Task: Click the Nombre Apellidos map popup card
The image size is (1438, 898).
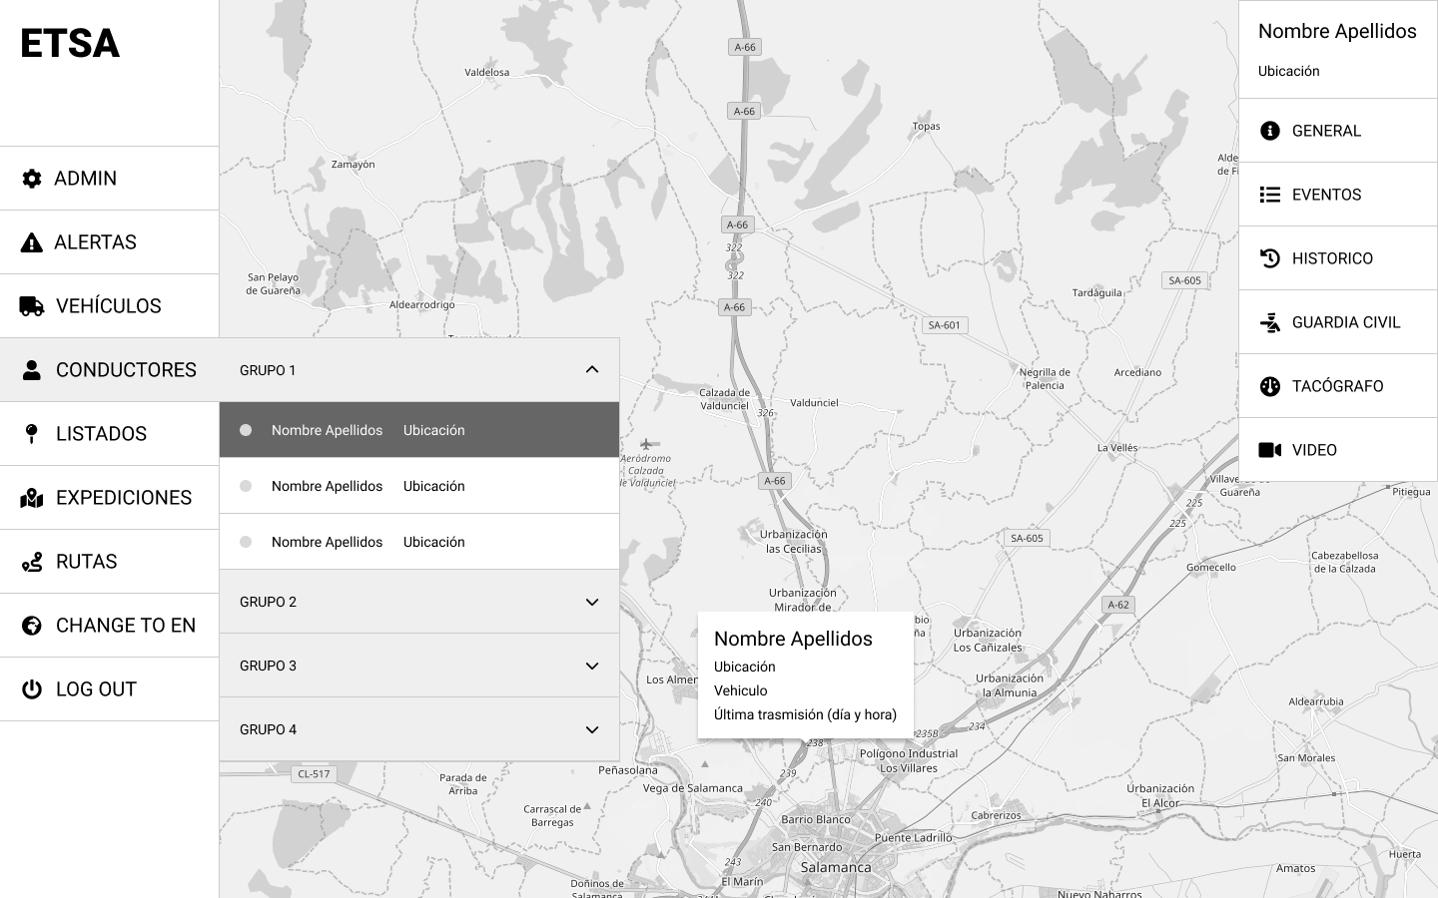Action: pyautogui.click(x=805, y=674)
